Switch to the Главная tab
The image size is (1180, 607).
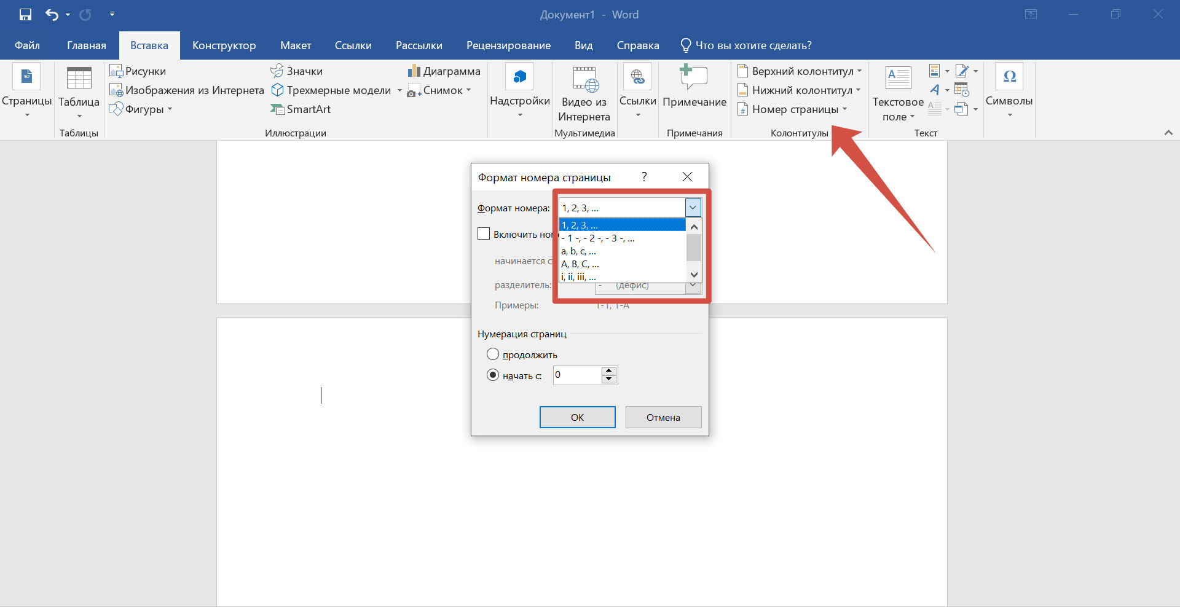pyautogui.click(x=86, y=45)
